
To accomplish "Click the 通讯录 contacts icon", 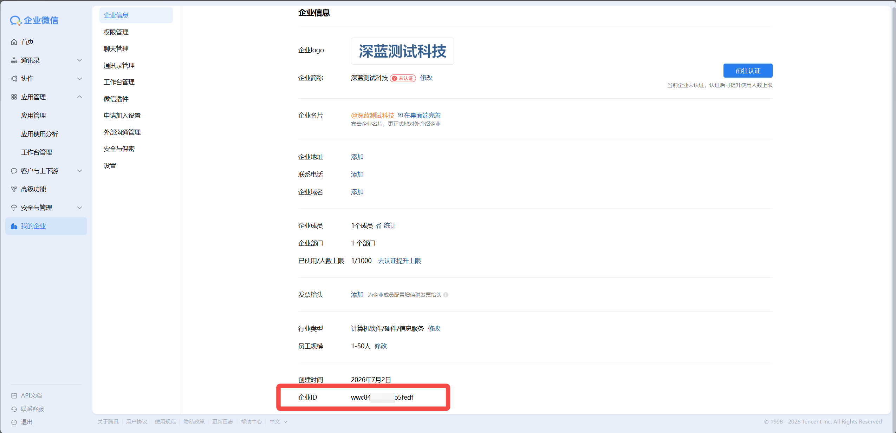I will click(x=14, y=60).
